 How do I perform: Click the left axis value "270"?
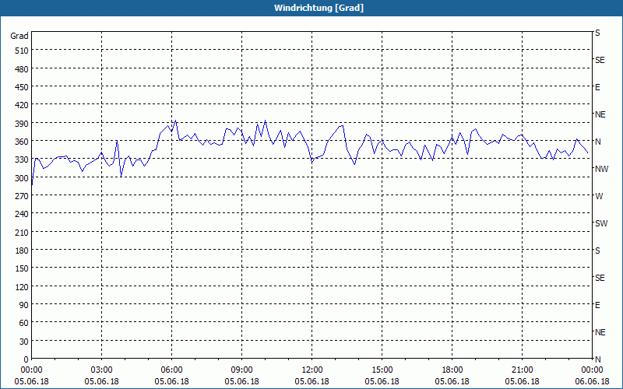click(x=22, y=197)
